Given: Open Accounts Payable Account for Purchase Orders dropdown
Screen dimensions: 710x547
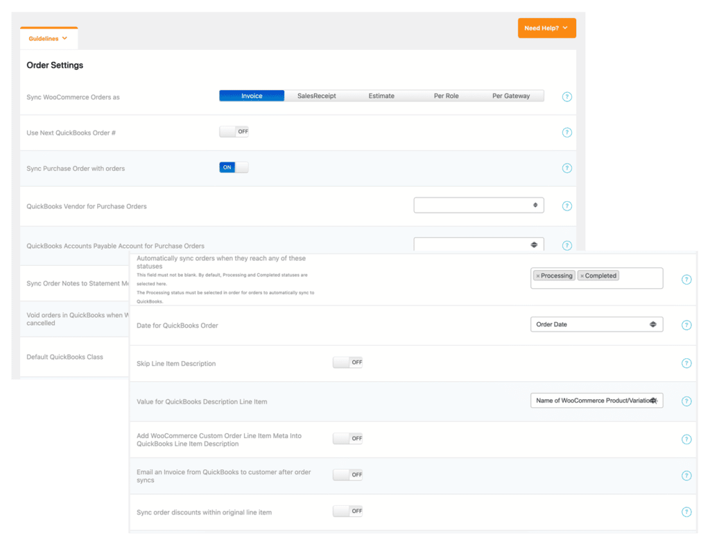Looking at the screenshot, I should (x=478, y=244).
